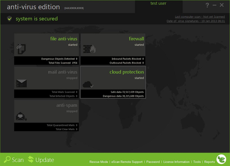Click mail anti-virus 'stopped' status
The image size is (230, 166).
click(x=72, y=78)
